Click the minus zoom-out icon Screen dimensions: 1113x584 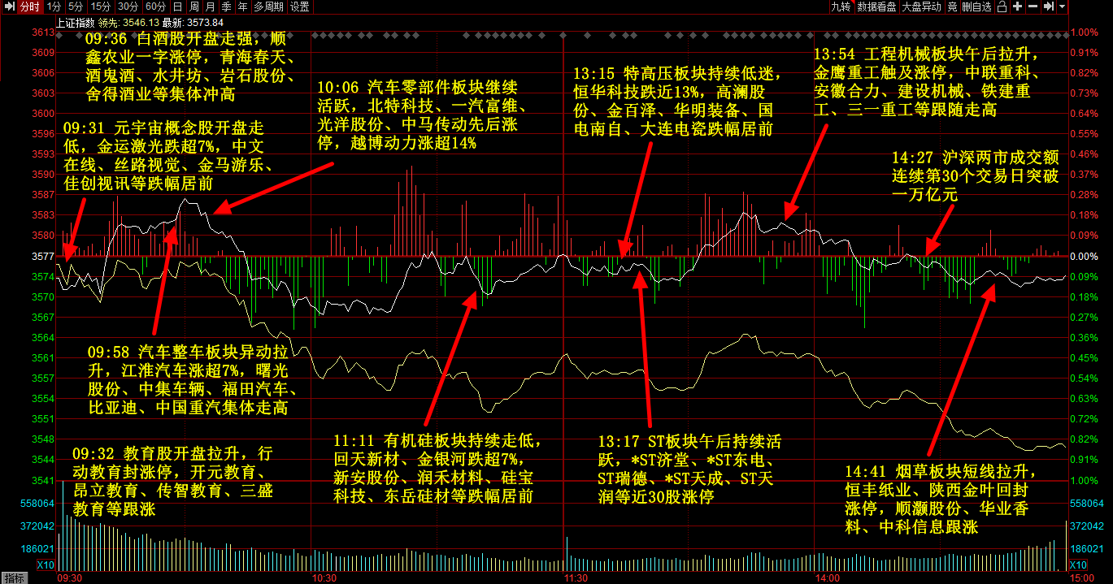(1033, 6)
